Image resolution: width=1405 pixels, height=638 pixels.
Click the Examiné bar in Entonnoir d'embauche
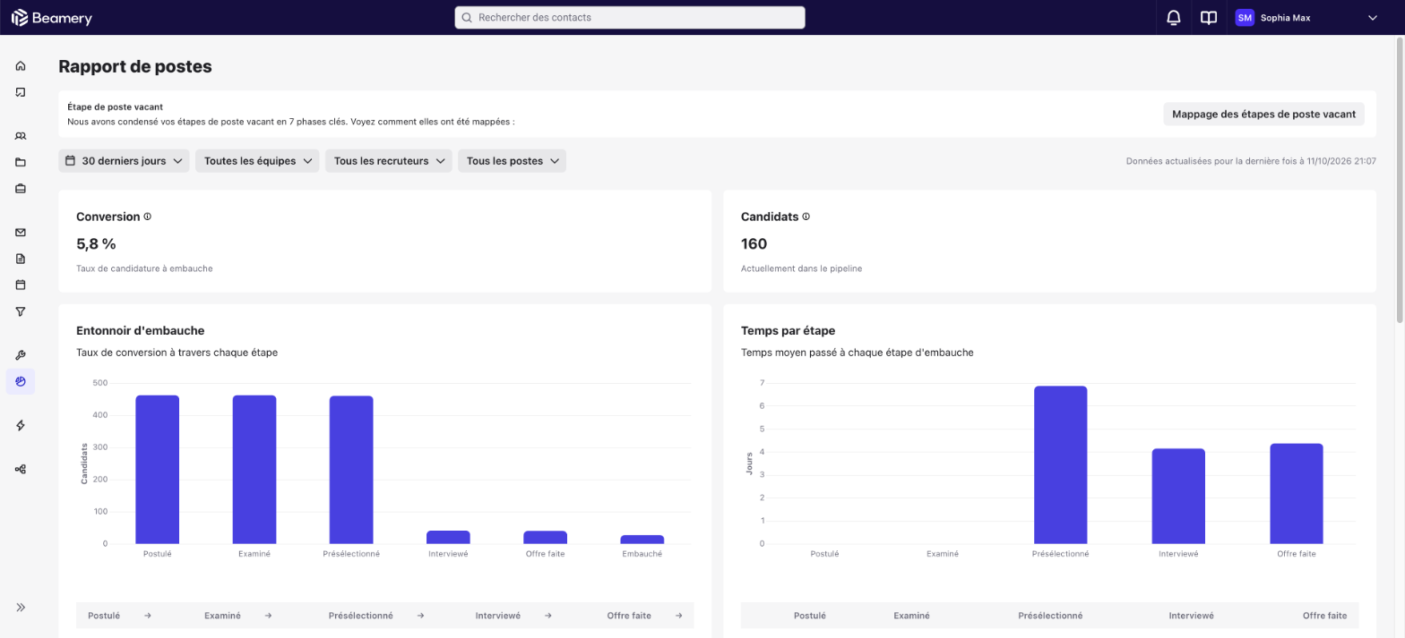pos(254,470)
